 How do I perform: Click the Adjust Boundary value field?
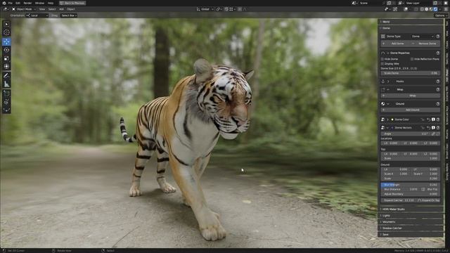[411, 194]
